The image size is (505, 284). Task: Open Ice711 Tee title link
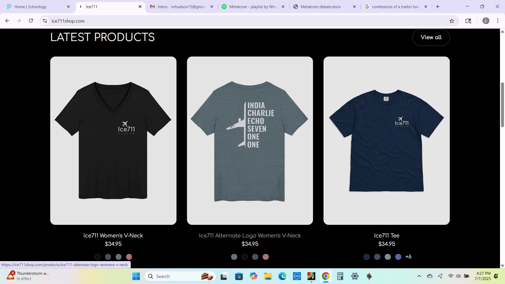tap(387, 235)
